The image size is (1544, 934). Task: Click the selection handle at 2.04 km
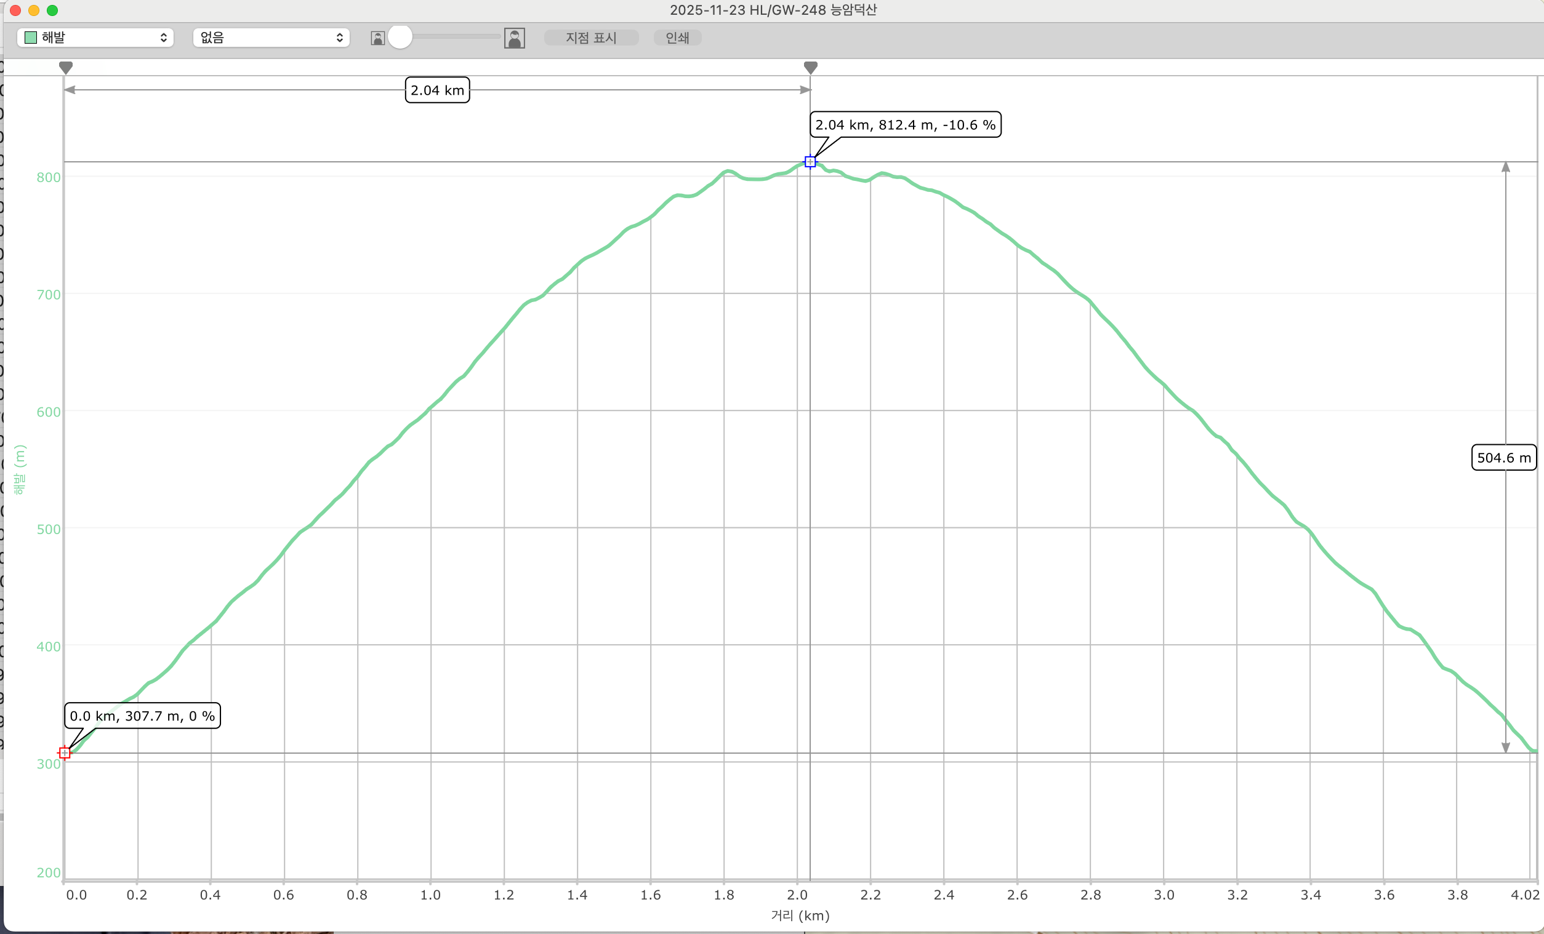pyautogui.click(x=810, y=67)
